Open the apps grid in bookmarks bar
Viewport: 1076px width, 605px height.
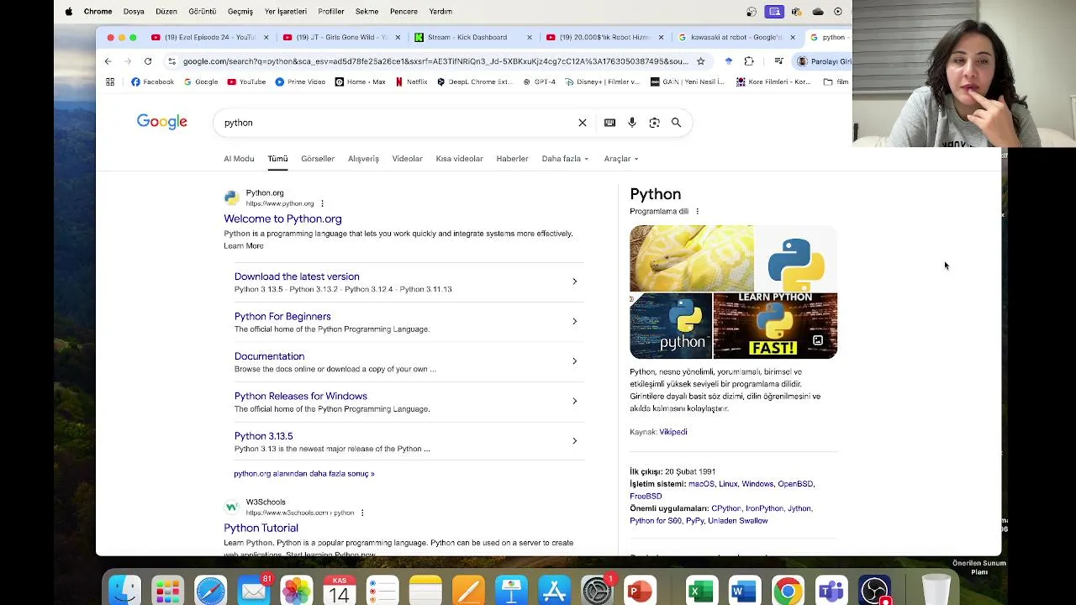click(110, 82)
